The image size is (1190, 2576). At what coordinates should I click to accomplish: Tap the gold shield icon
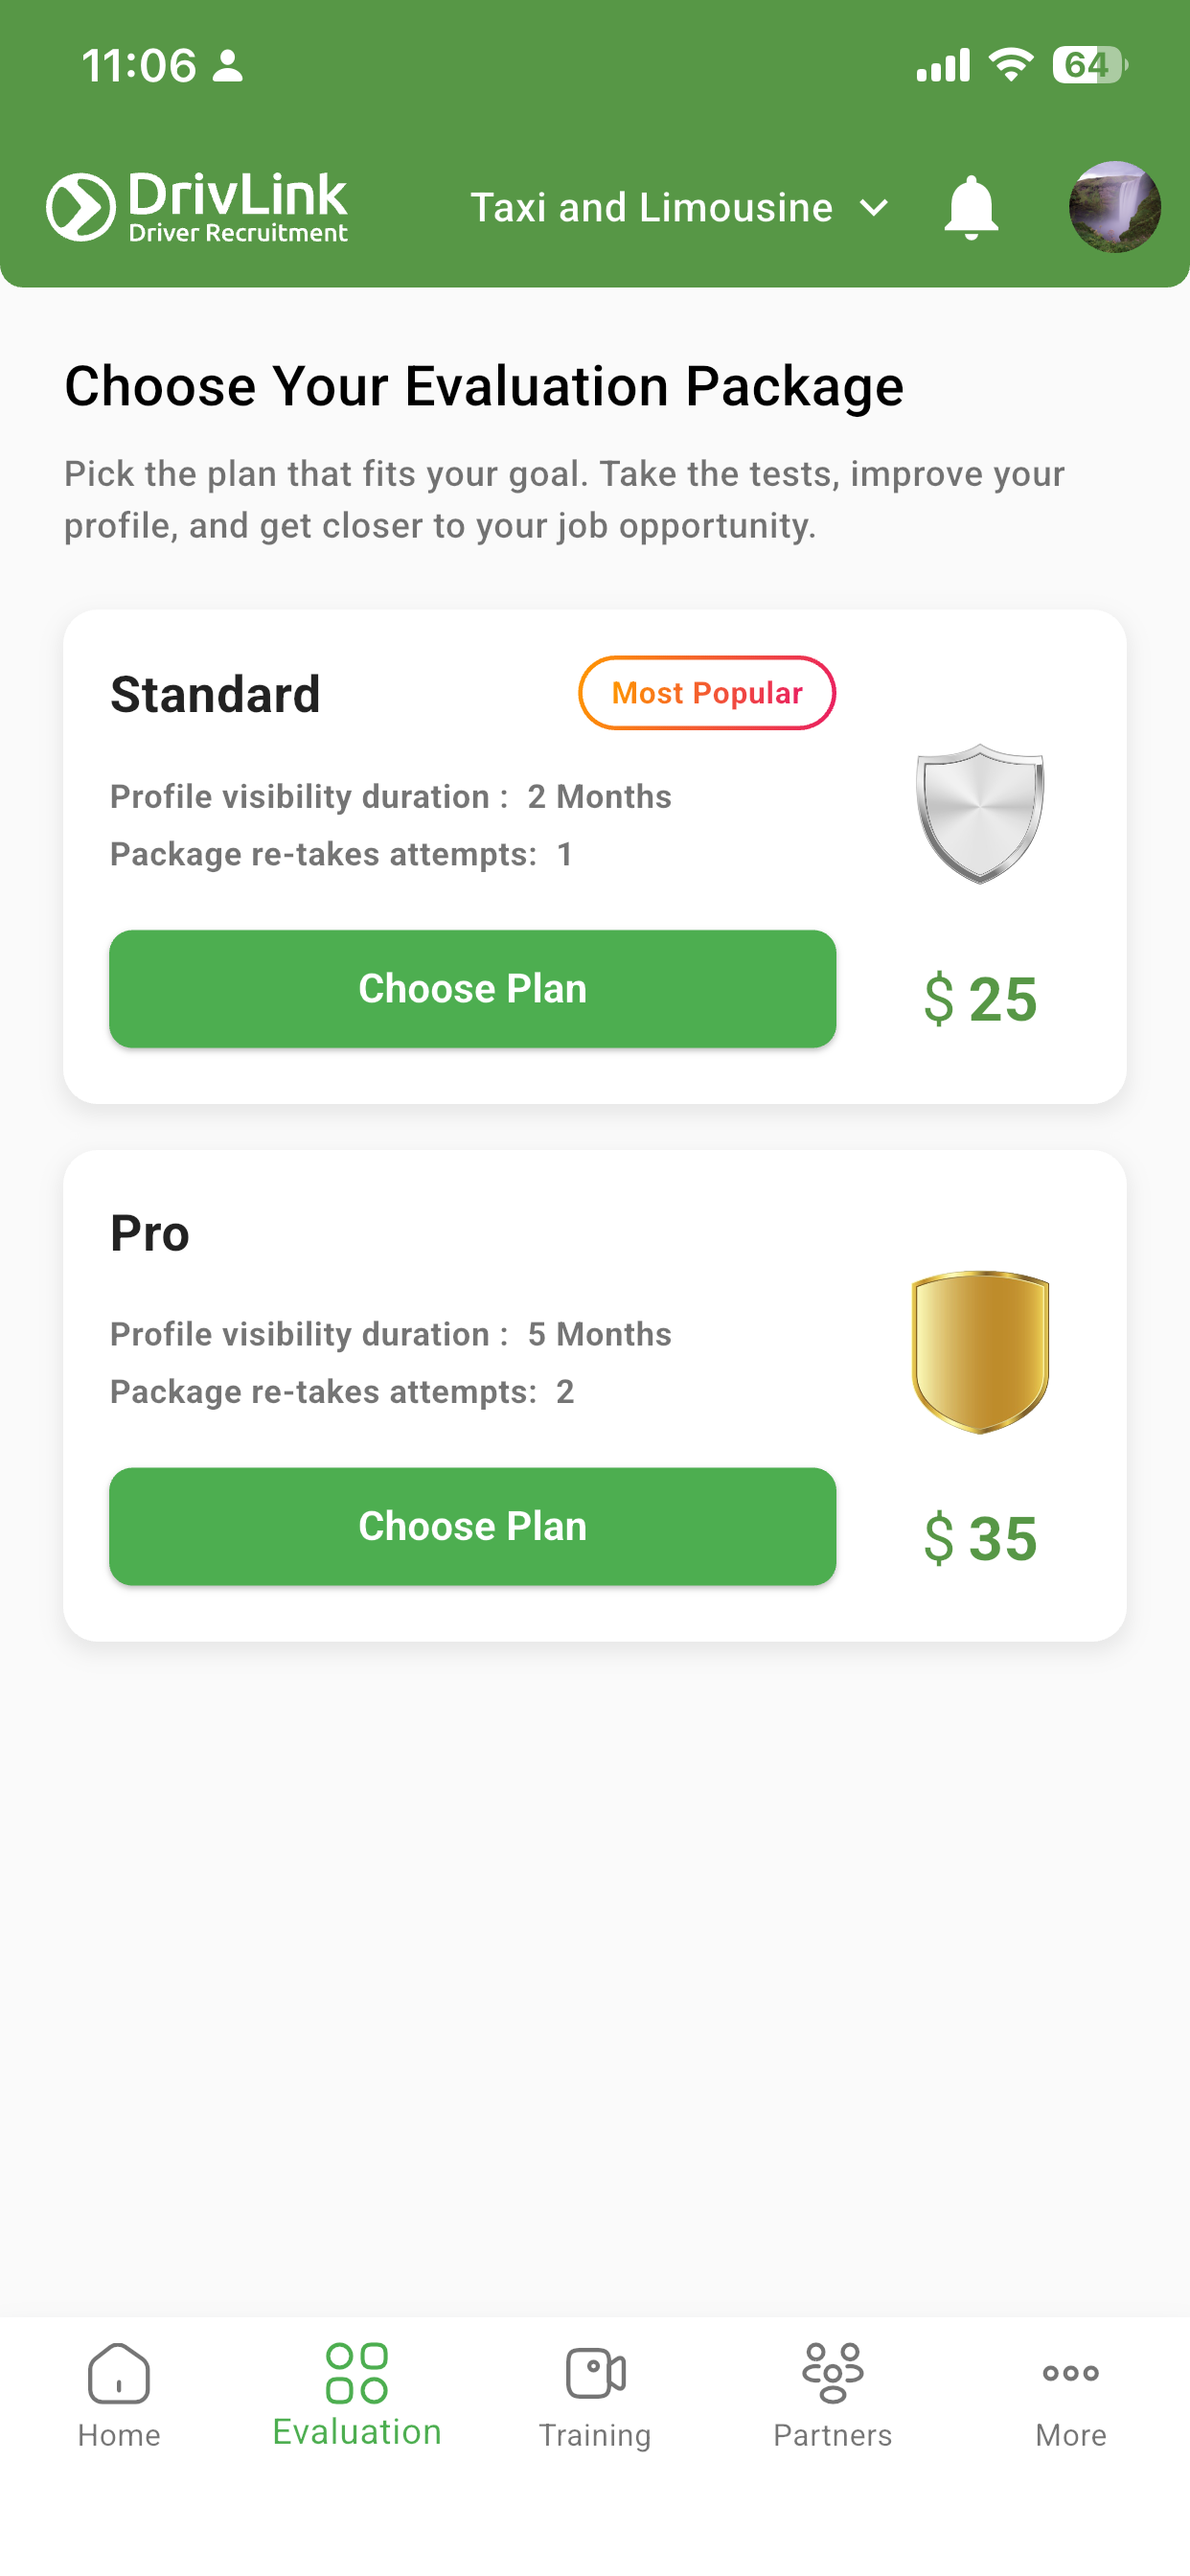[980, 1352]
